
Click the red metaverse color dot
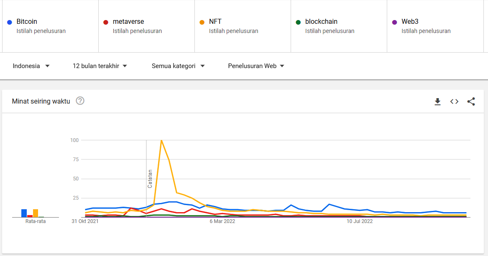pyautogui.click(x=106, y=22)
